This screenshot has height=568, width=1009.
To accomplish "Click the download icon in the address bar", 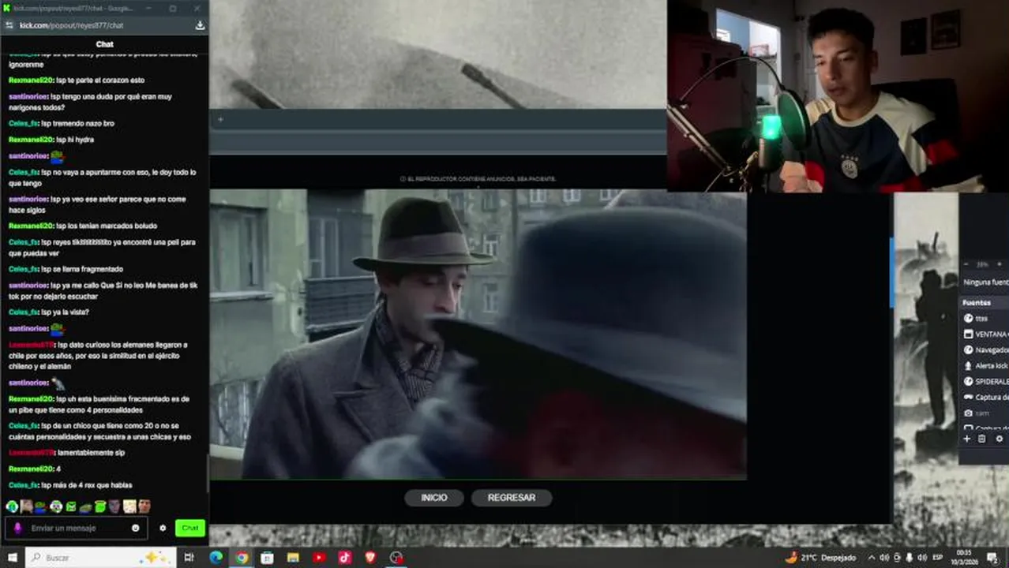I will pyautogui.click(x=200, y=25).
